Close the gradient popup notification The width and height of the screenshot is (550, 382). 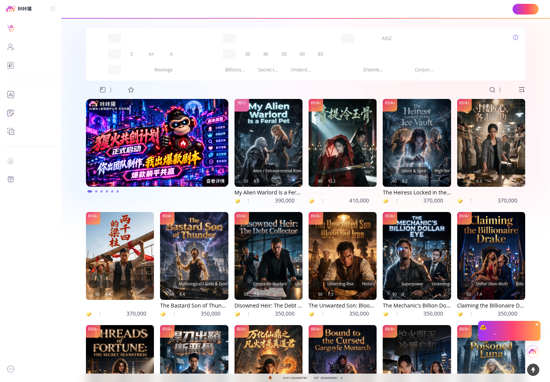(x=537, y=324)
